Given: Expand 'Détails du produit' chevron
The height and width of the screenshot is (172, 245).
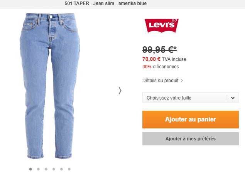Looking at the screenshot, I should 182,81.
